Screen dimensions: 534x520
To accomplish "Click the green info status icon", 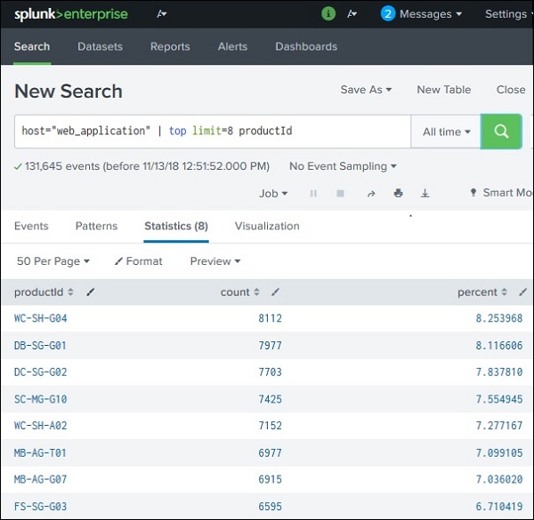I will click(328, 14).
